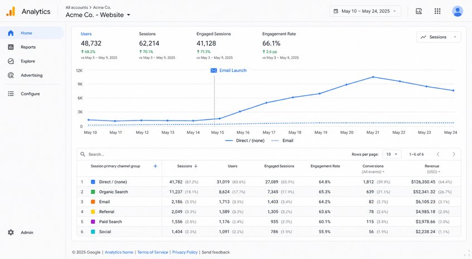This screenshot has height=259, width=472.
Task: Sort by Engagement Rate column header
Action: [325, 166]
